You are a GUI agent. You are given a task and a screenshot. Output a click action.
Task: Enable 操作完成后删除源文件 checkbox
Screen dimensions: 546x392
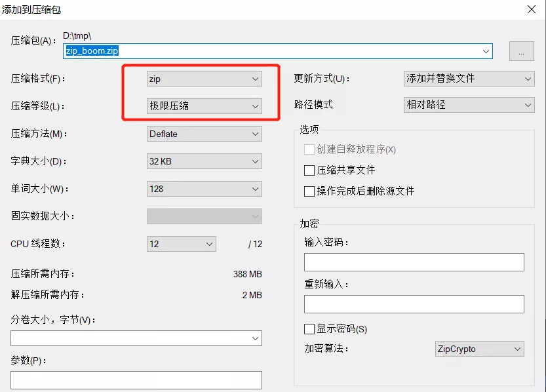click(309, 191)
